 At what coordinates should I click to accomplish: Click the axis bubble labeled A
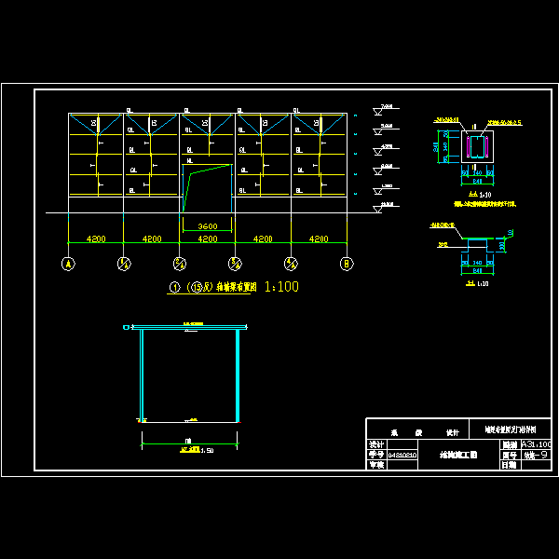(68, 264)
